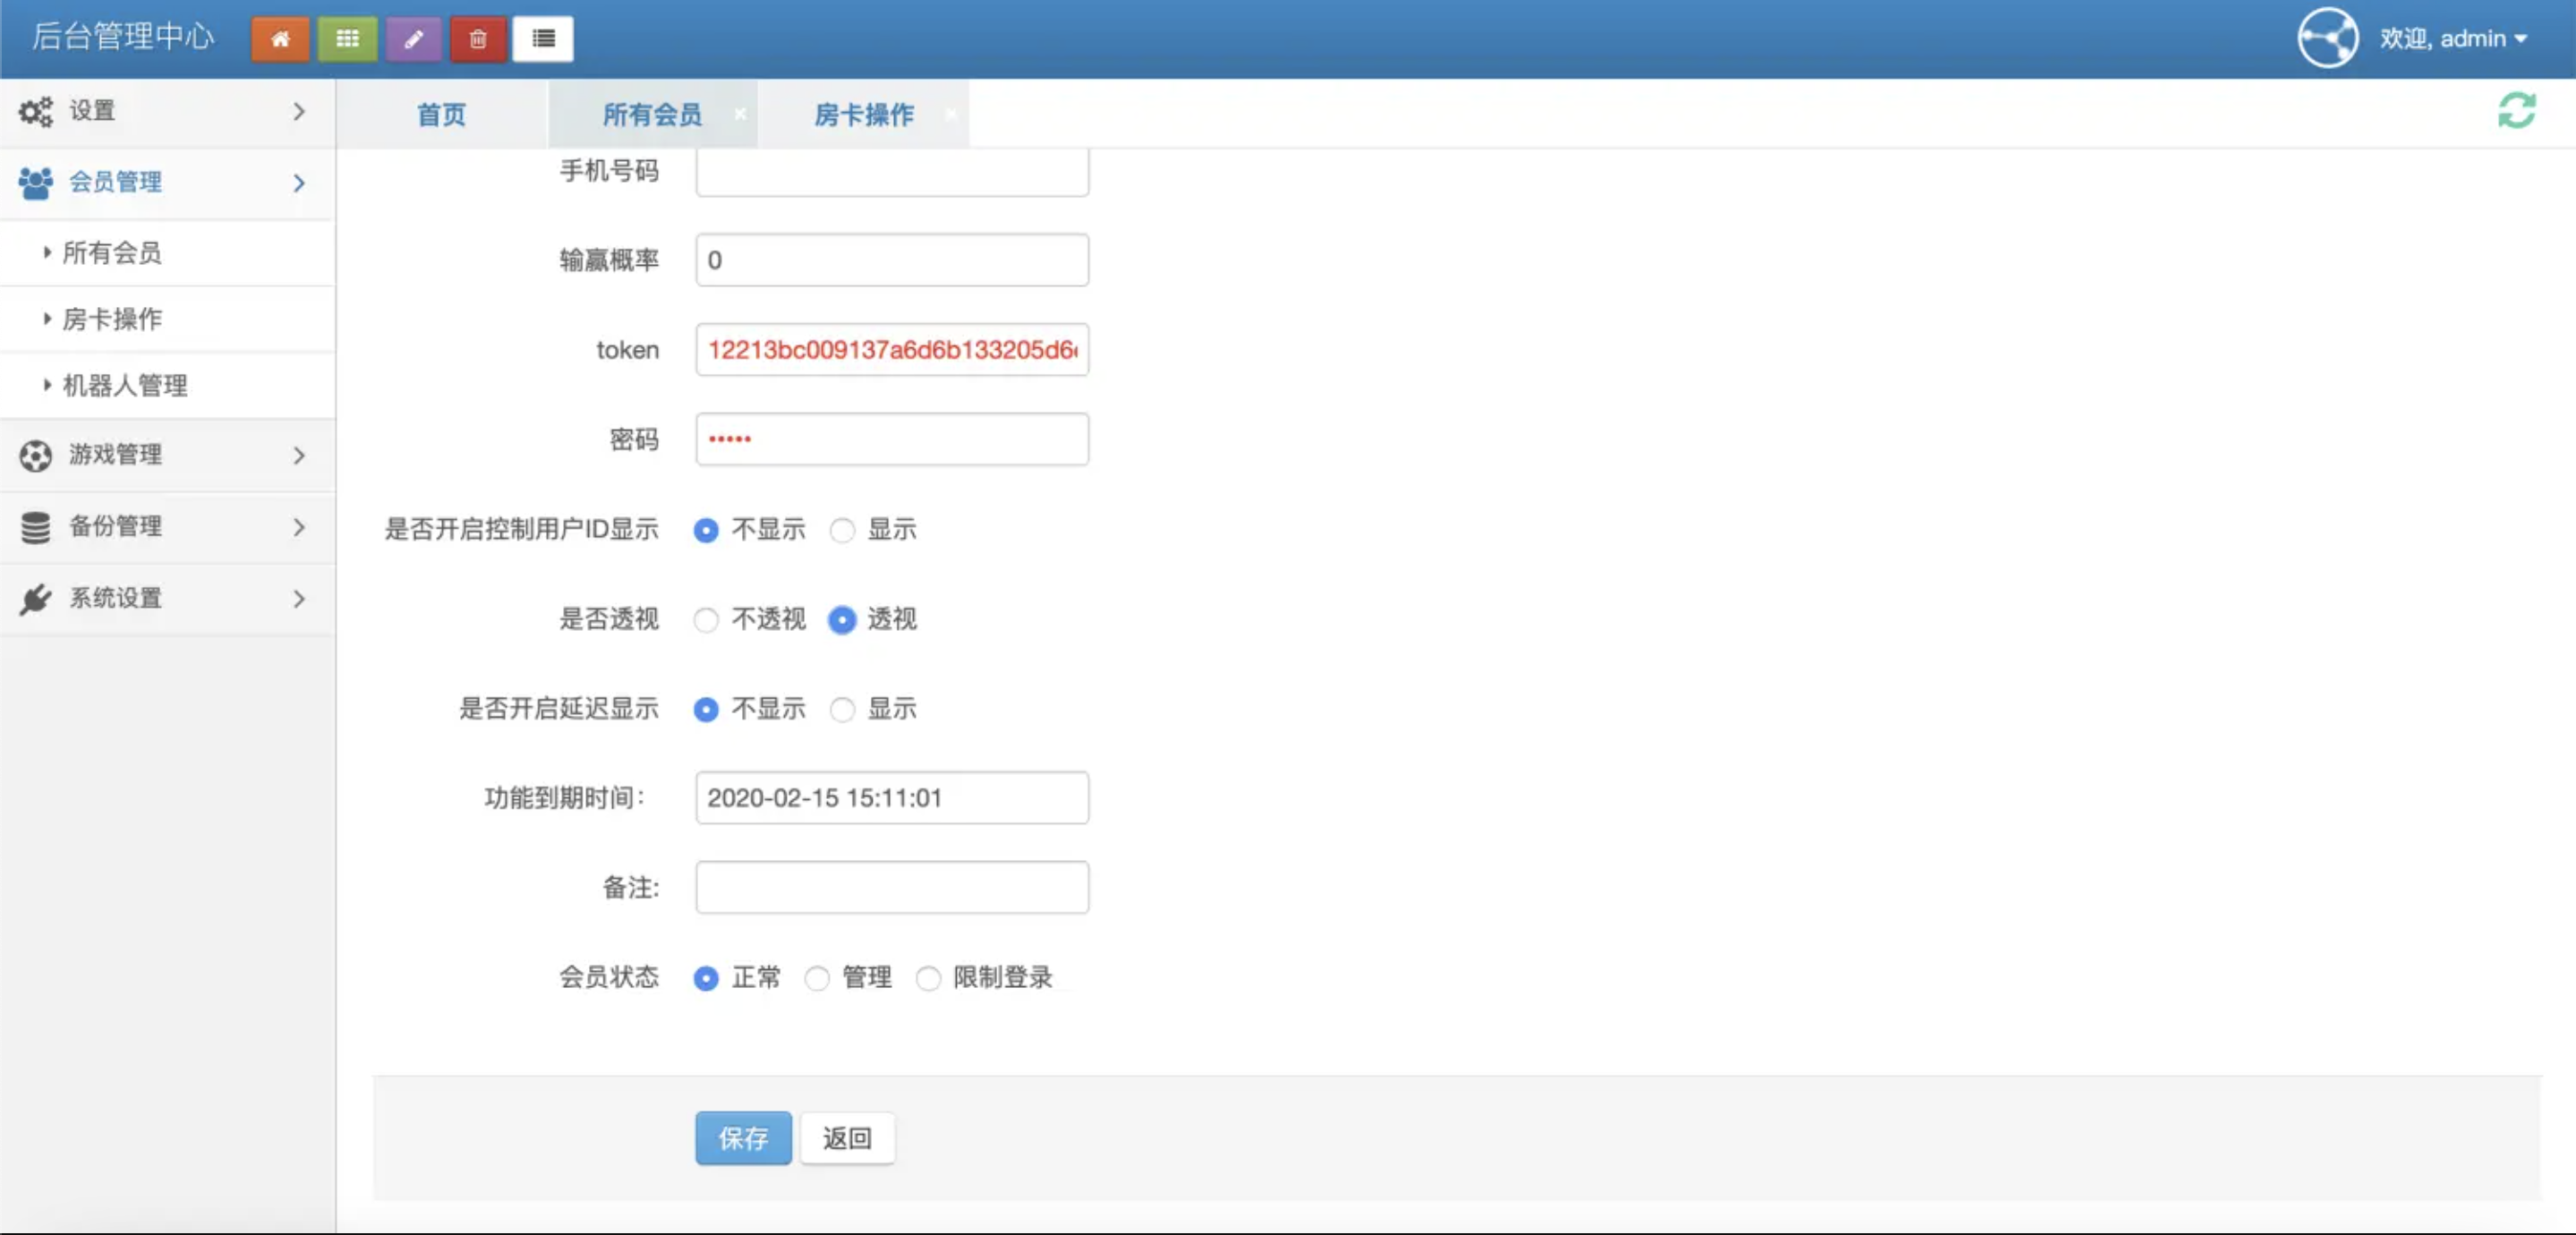Focus the 输赢概率 input field

[892, 260]
